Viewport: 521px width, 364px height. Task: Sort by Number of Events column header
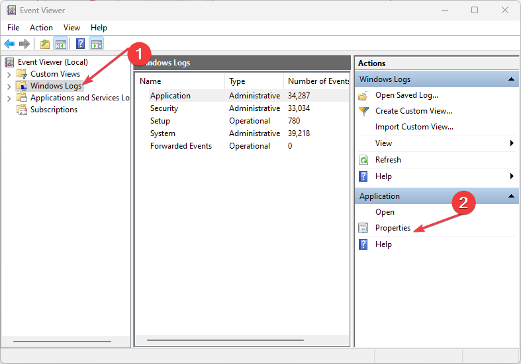[x=317, y=81]
